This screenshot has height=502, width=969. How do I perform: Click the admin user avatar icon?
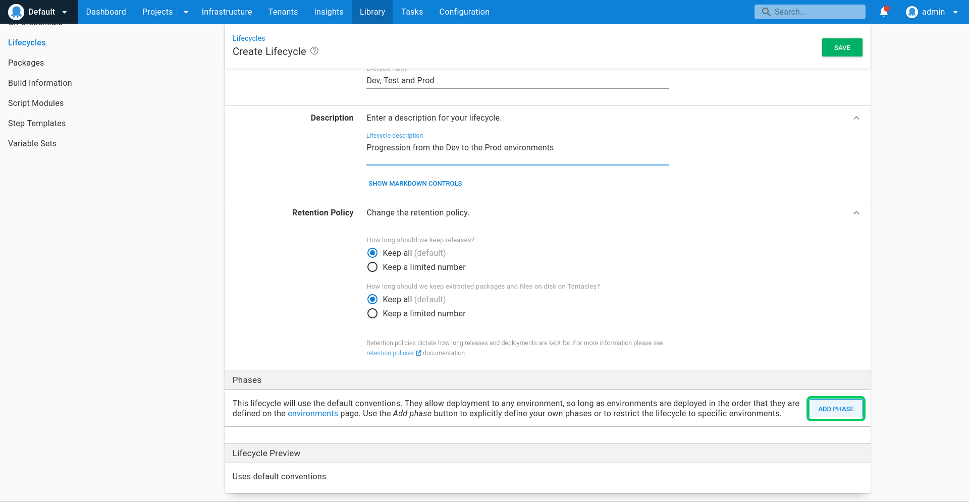[911, 12]
